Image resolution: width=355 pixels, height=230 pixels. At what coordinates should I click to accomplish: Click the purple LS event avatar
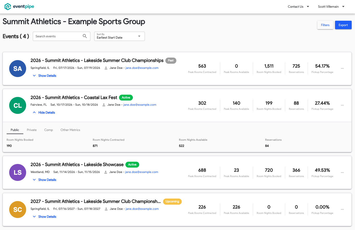18,172
